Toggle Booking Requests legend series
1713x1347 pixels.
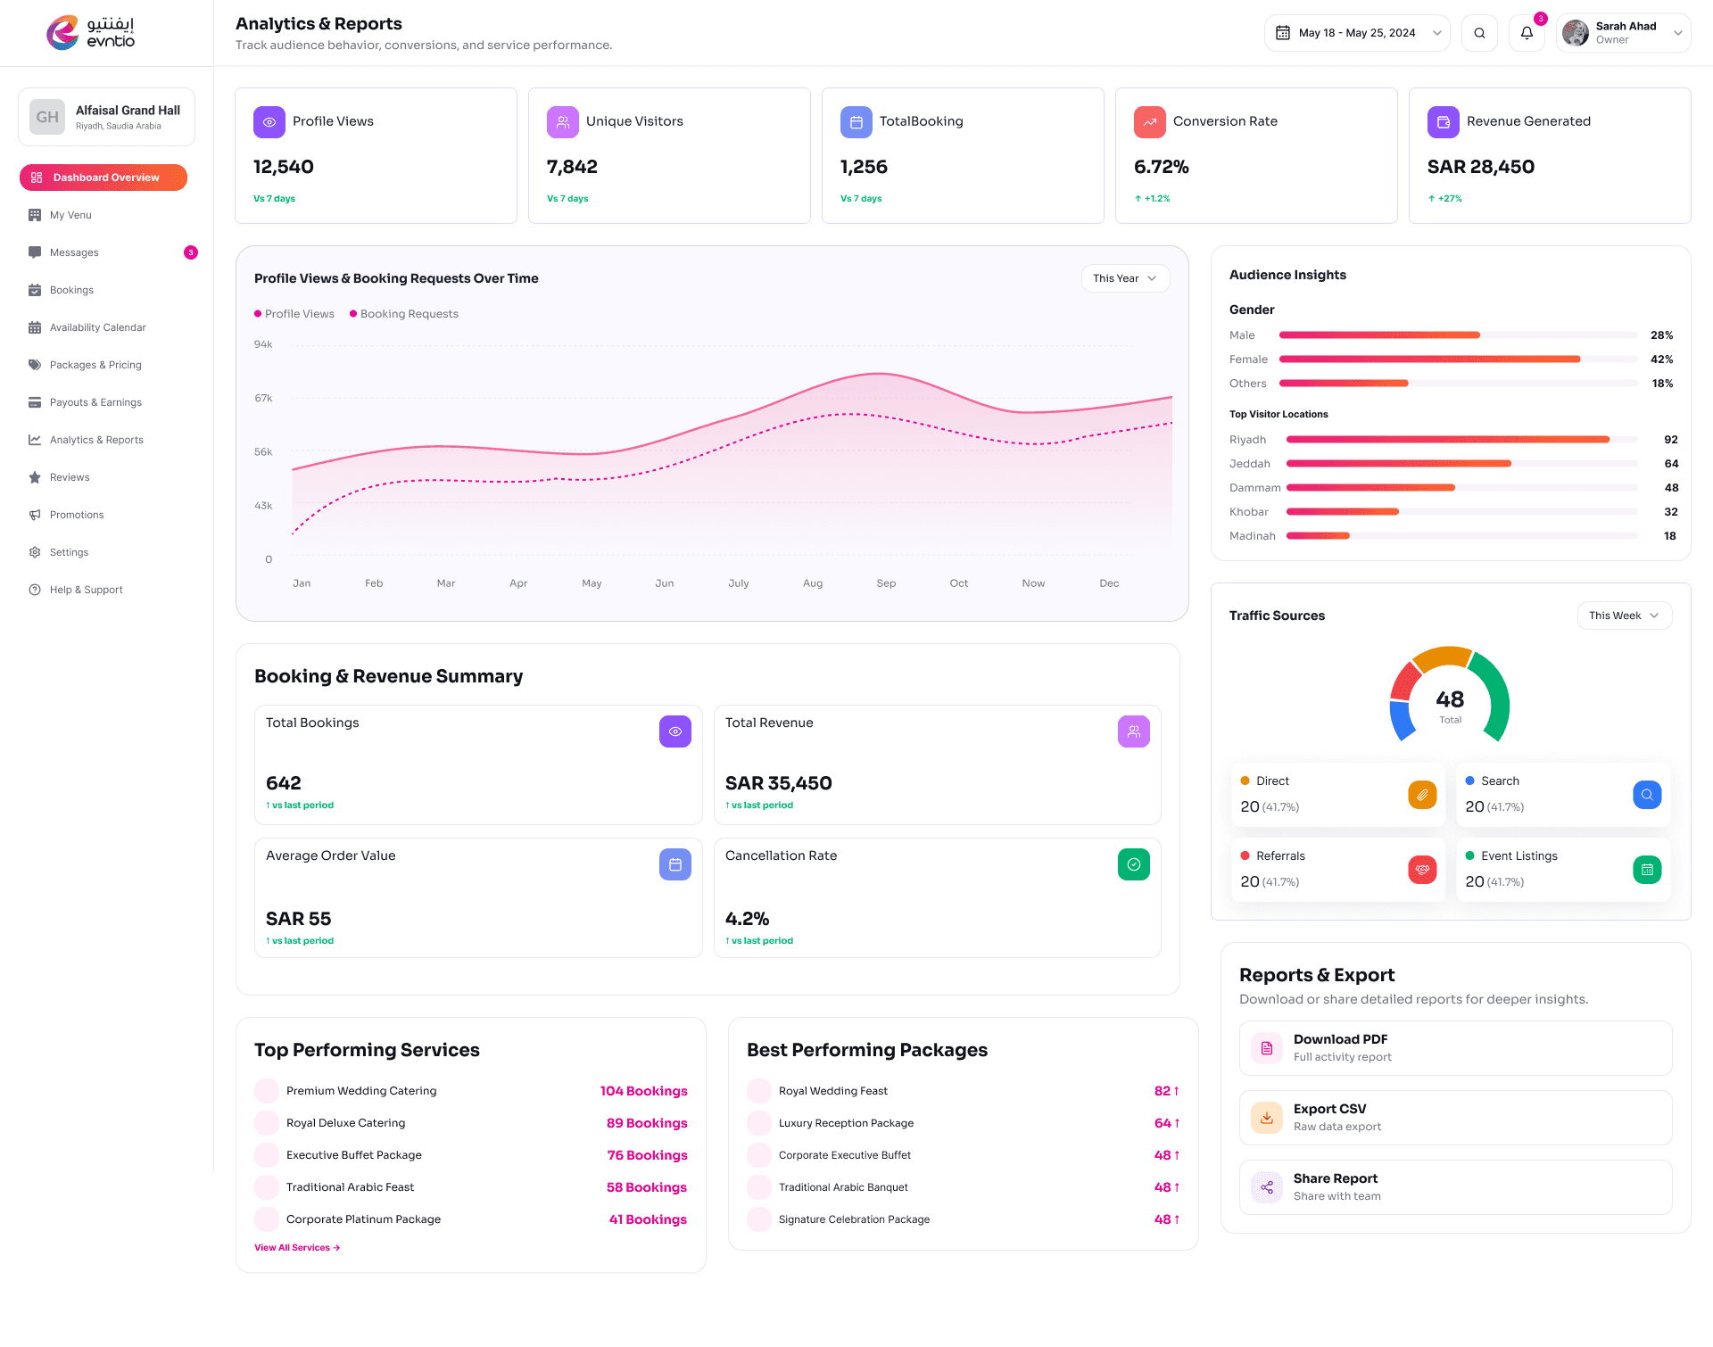click(x=404, y=314)
